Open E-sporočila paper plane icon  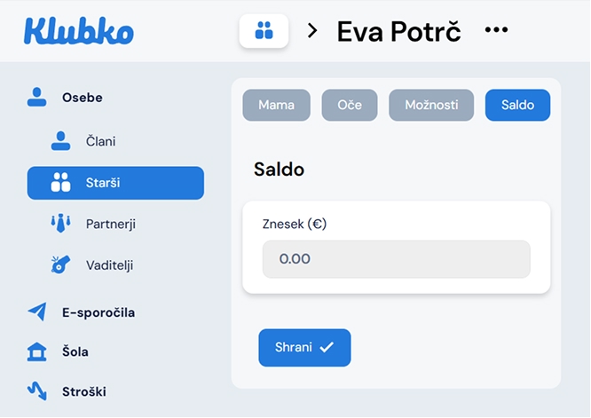click(36, 312)
